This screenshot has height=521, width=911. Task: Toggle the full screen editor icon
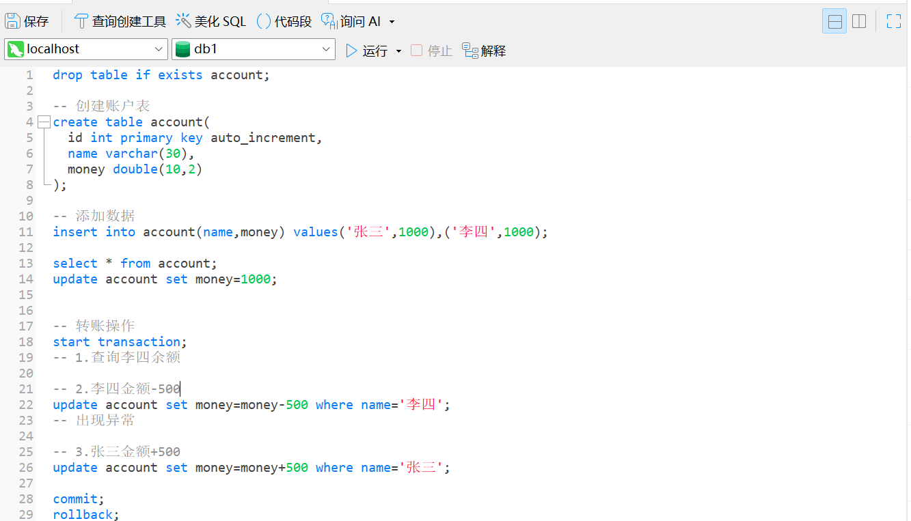[894, 21]
